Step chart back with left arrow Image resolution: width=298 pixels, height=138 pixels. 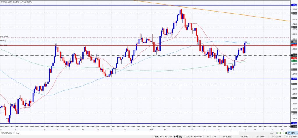(x=280, y=133)
